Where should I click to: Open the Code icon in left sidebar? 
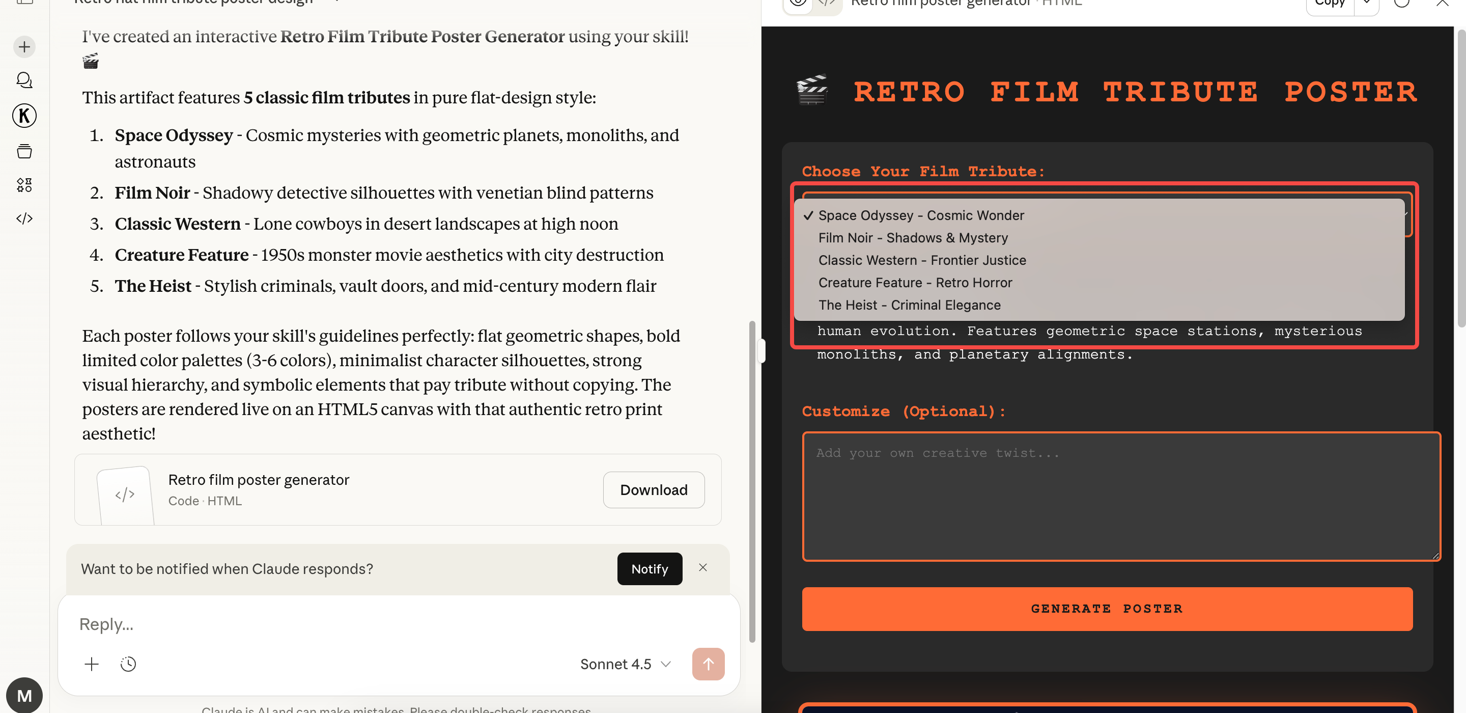click(24, 218)
